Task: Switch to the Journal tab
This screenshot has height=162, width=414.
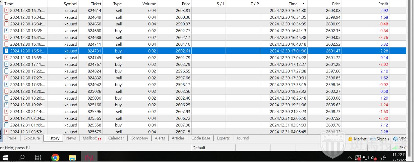Action: (x=243, y=138)
